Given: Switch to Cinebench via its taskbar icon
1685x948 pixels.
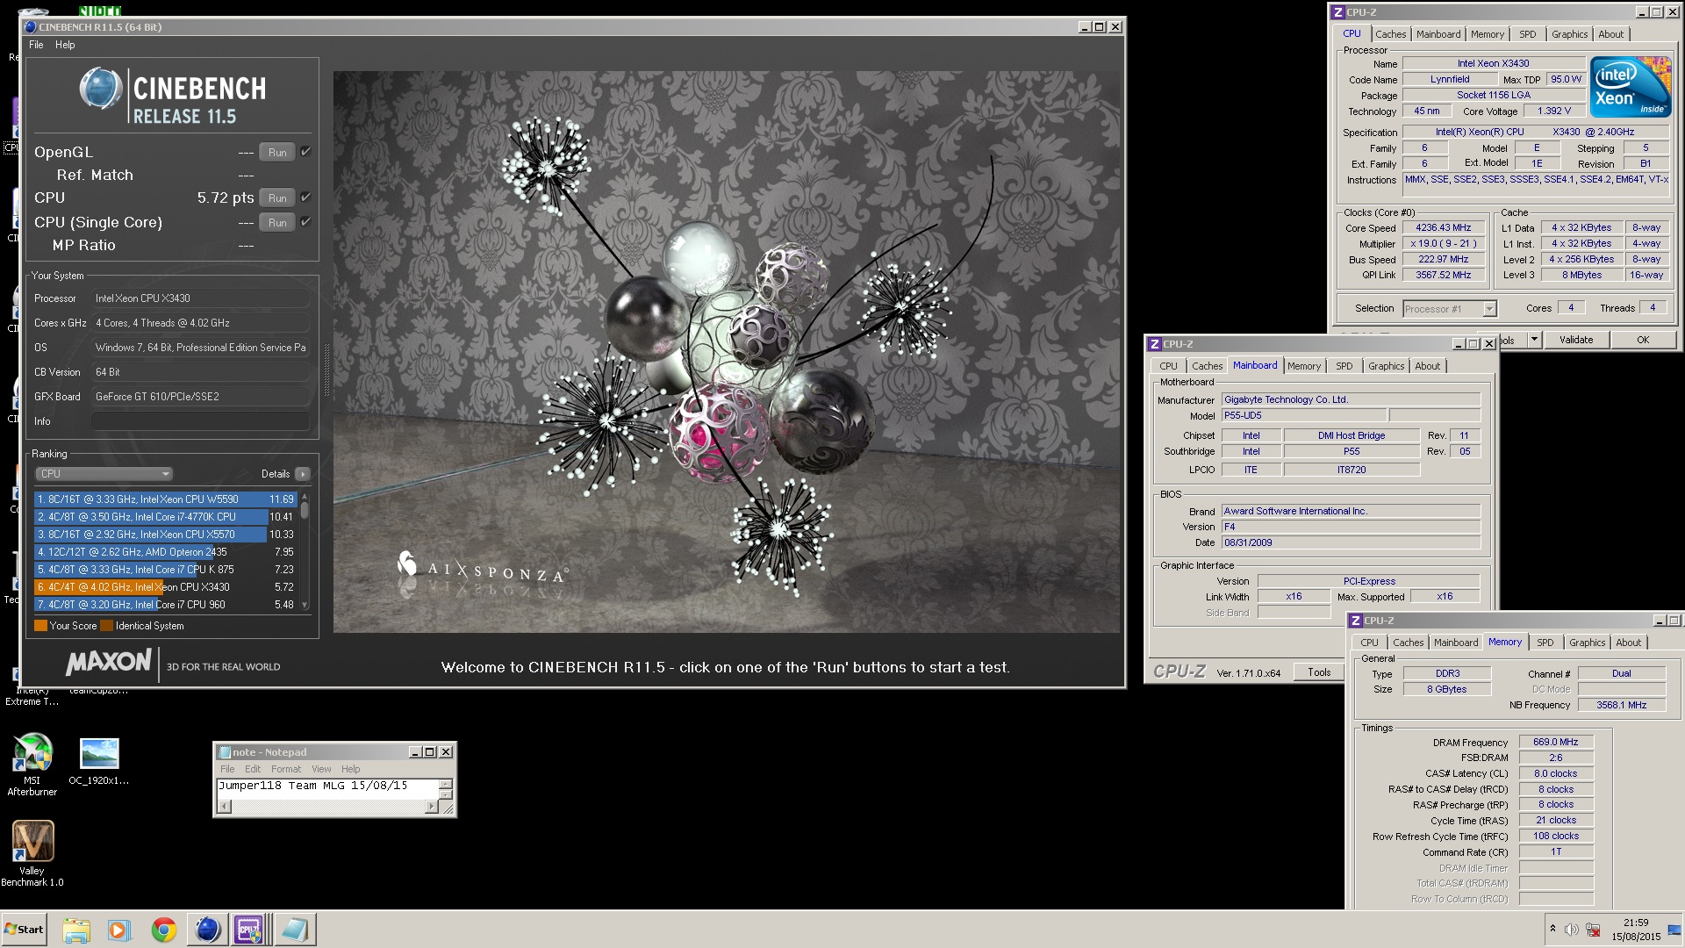Looking at the screenshot, I should click(207, 929).
